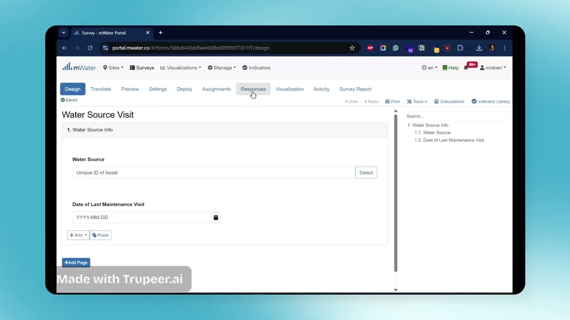Open the Survey Report tab
This screenshot has width=570, height=320.
pyautogui.click(x=355, y=89)
